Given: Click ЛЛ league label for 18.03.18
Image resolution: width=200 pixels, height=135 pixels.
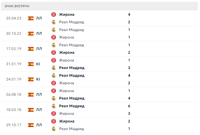Looking at the screenshot, I should tap(39, 110).
